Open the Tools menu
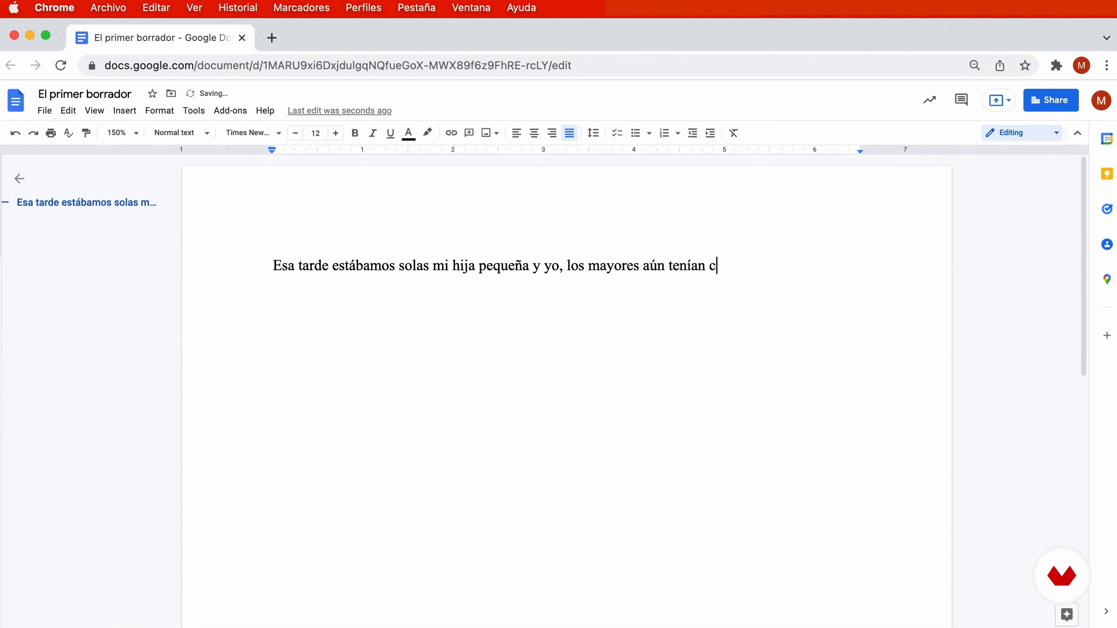This screenshot has height=628, width=1117. pyautogui.click(x=193, y=110)
